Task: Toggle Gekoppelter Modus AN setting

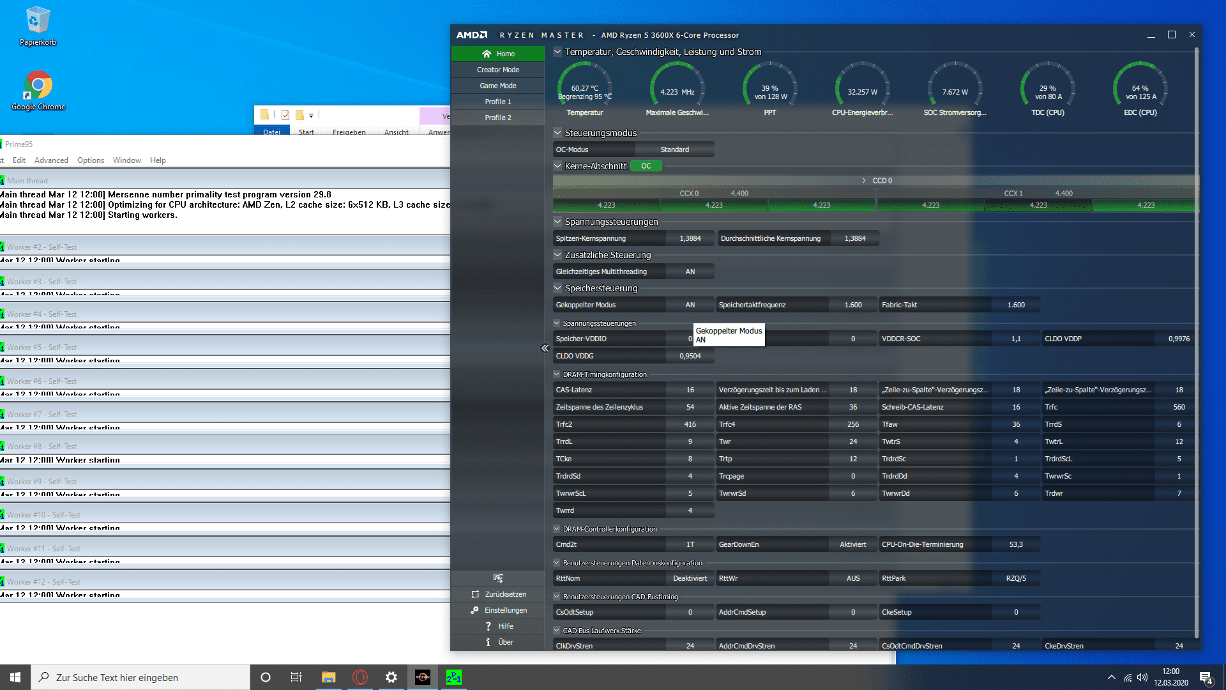Action: 690,305
